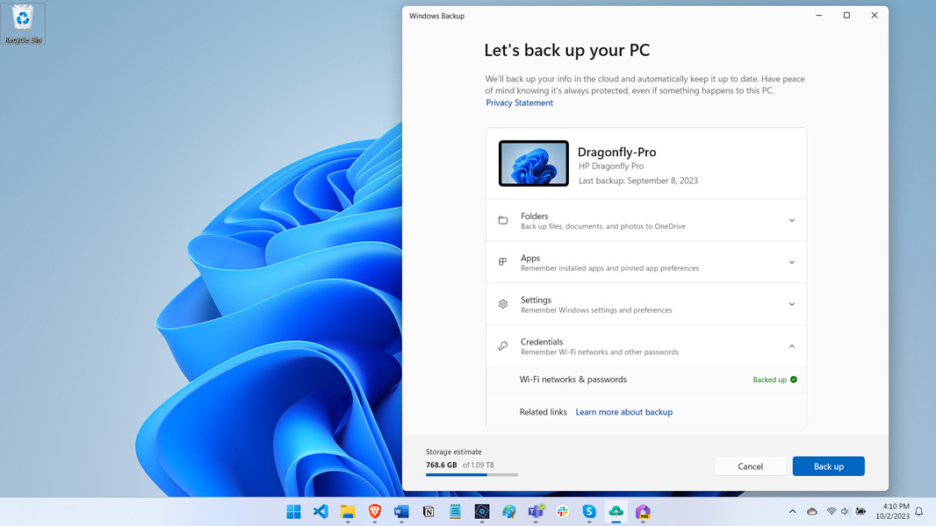The width and height of the screenshot is (936, 526).
Task: Expand the Settings backup section
Action: click(791, 303)
